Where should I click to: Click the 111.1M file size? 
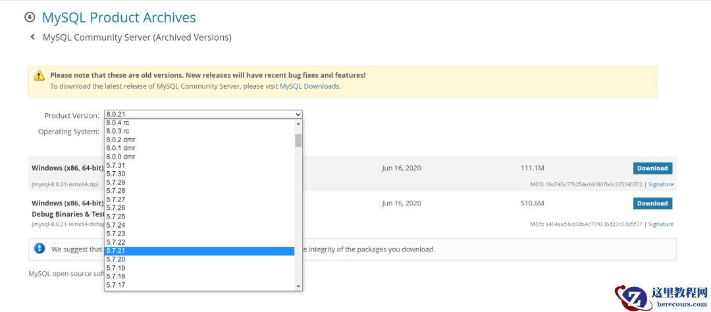tap(533, 169)
